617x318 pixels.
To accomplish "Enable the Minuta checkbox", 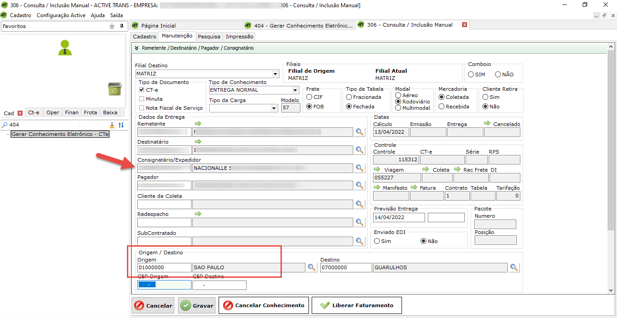I will [142, 99].
